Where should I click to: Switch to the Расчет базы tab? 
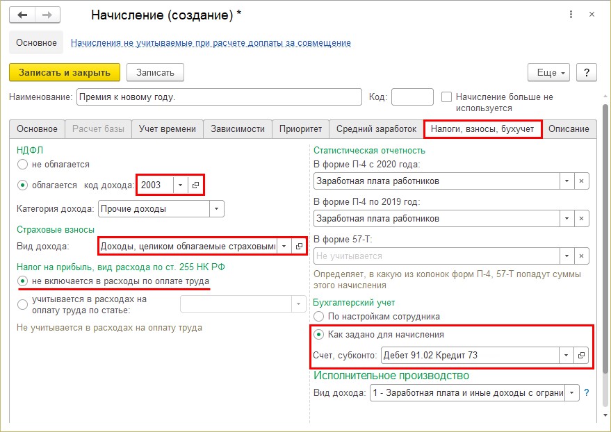98,128
